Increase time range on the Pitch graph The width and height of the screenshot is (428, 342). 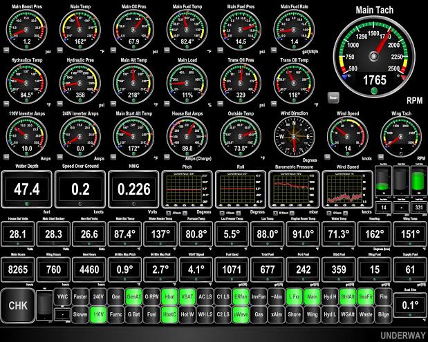pos(185,213)
